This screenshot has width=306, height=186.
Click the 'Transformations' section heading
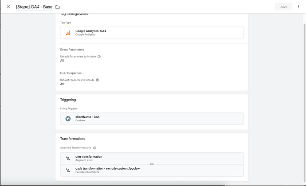(x=73, y=139)
